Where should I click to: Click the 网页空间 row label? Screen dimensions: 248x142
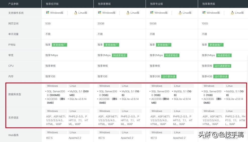click(14, 24)
